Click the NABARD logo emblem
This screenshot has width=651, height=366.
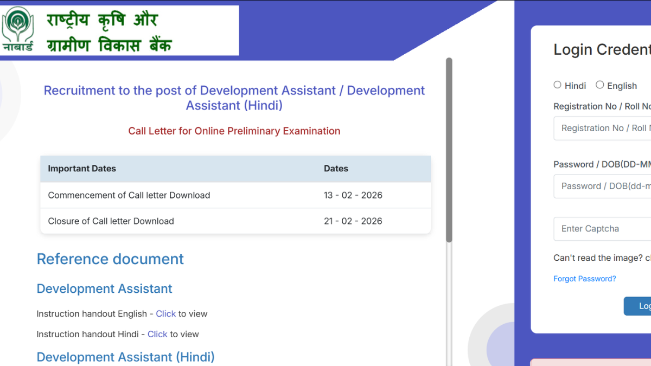point(17,30)
